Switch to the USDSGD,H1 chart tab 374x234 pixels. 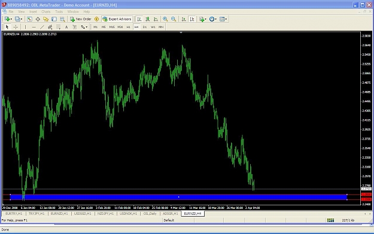click(83, 214)
